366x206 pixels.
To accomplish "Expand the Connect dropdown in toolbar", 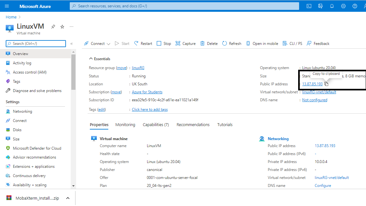I will (x=108, y=44).
